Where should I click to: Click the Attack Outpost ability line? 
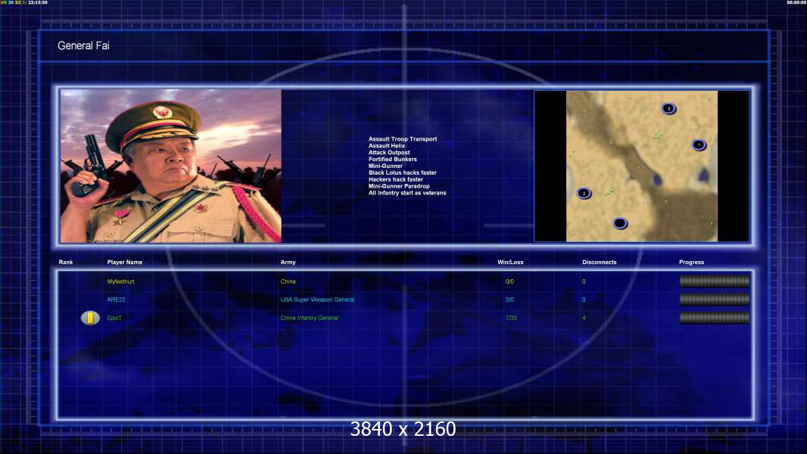pyautogui.click(x=389, y=153)
